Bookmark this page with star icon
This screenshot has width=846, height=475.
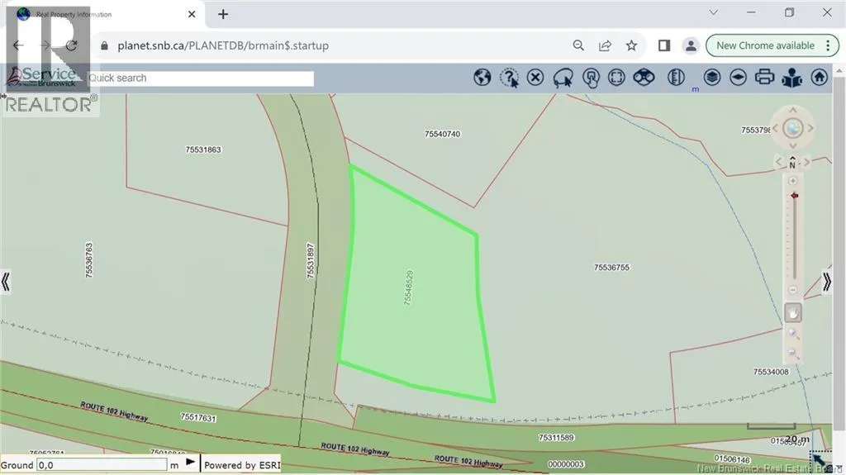pos(632,45)
